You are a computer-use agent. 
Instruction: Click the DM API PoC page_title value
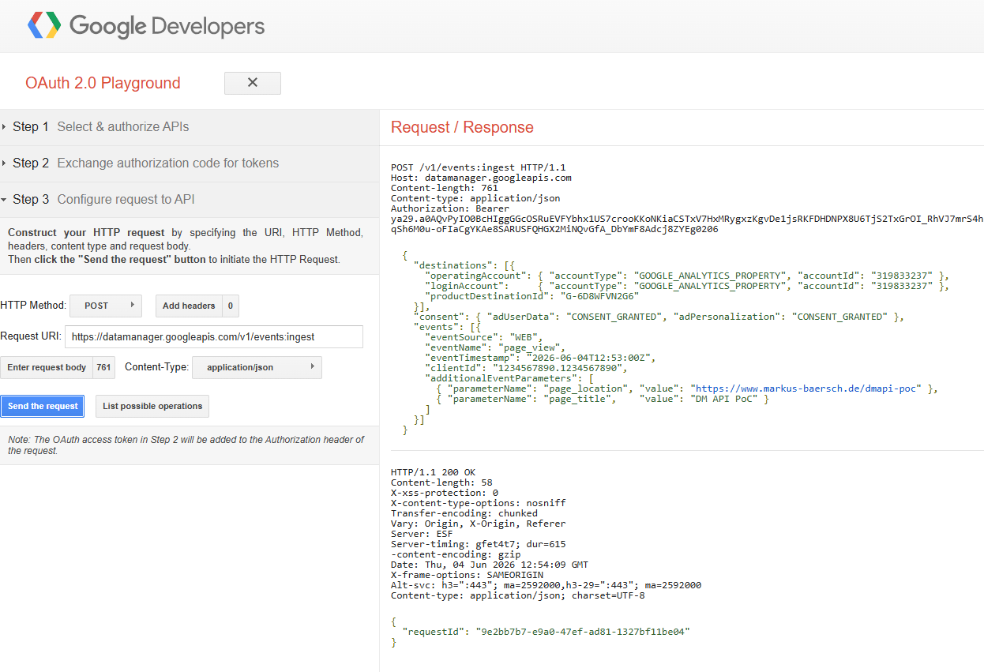[x=723, y=399]
